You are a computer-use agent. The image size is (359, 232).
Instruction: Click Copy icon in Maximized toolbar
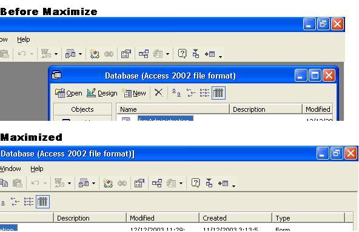(4, 183)
